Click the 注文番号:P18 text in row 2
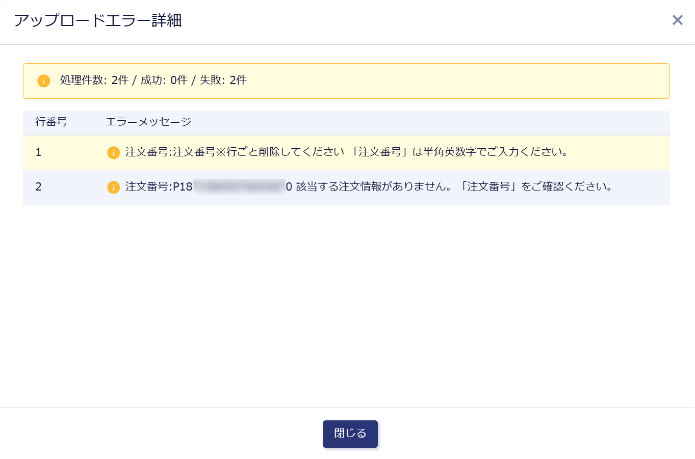The width and height of the screenshot is (695, 459). point(159,186)
